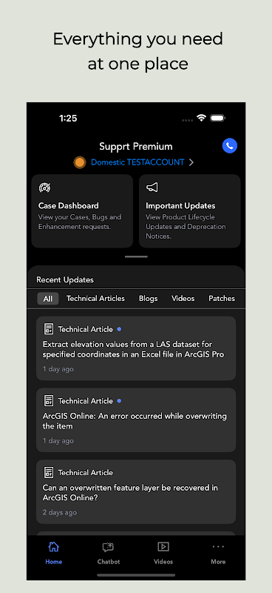Screen dimensions: 272x593
Task: Tap the Supprt Premium title
Action: coord(136,146)
